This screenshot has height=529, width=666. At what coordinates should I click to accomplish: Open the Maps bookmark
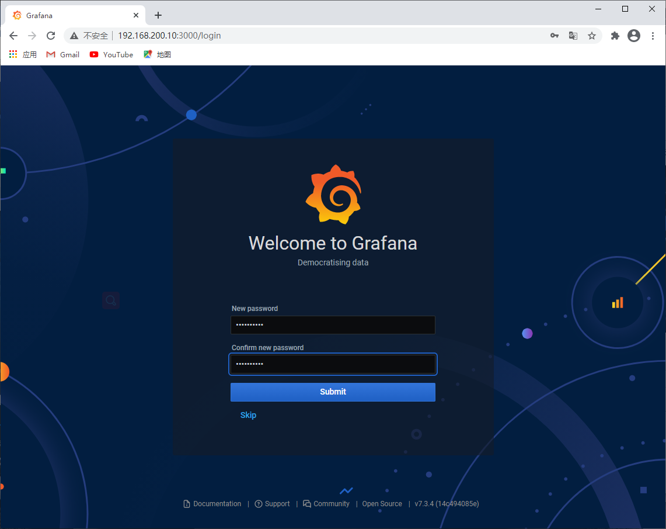157,54
